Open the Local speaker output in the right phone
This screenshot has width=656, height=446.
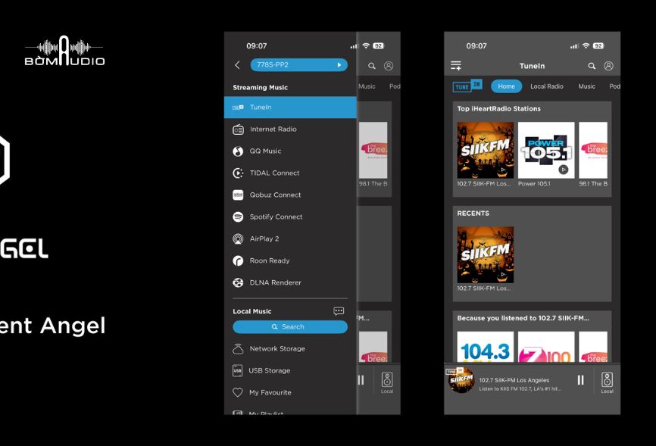[x=607, y=382]
